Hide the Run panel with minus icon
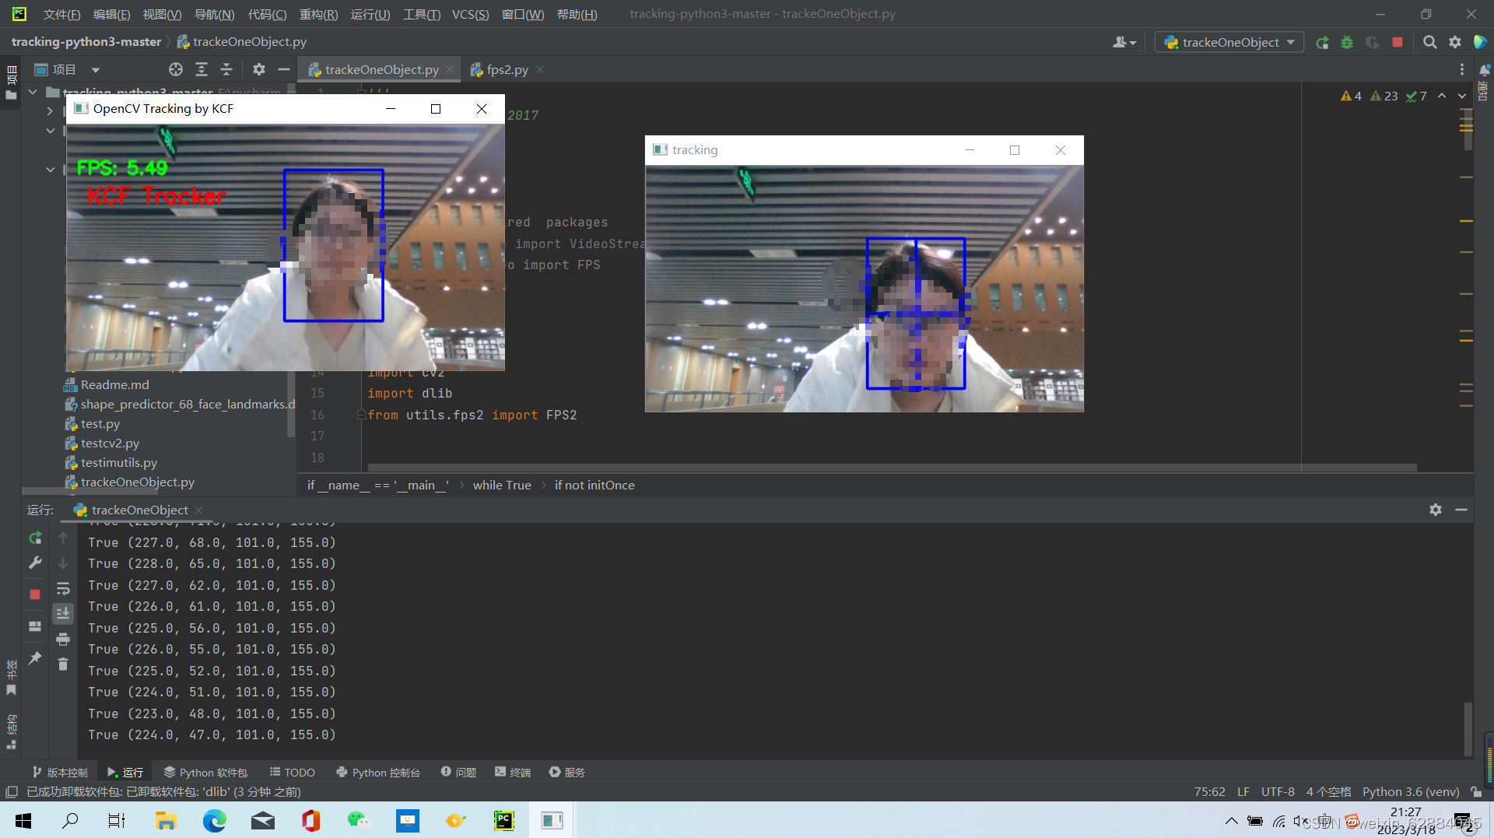 point(1461,510)
